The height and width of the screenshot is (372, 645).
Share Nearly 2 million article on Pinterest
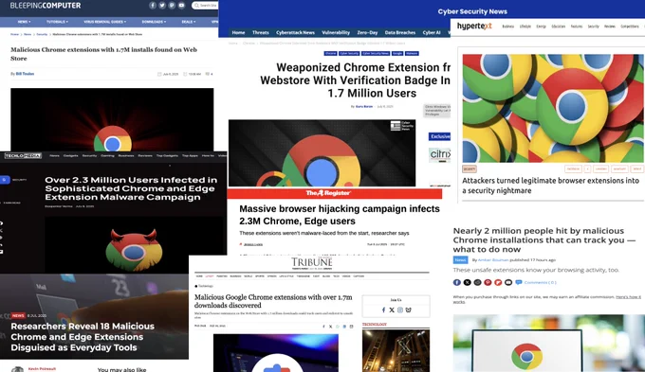[488, 282]
